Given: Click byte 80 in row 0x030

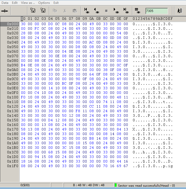Looking at the screenshot, I should click(105, 38).
